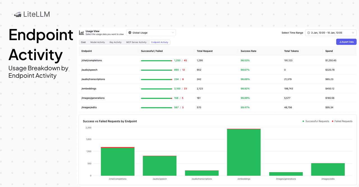Select the MCP Server Activity tab
Screen dimensions: 359x187
136,42
